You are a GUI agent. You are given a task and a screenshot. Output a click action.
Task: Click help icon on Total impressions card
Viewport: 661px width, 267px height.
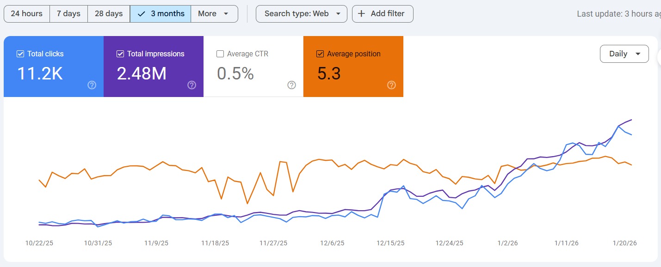pyautogui.click(x=192, y=85)
